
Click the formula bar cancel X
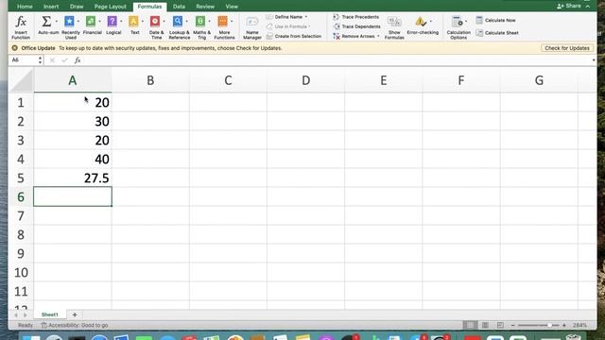(52, 60)
